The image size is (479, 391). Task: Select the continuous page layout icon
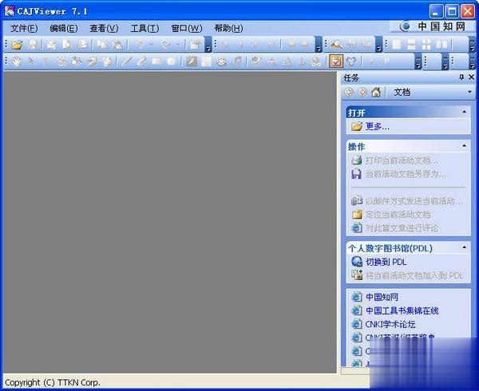coord(411,45)
